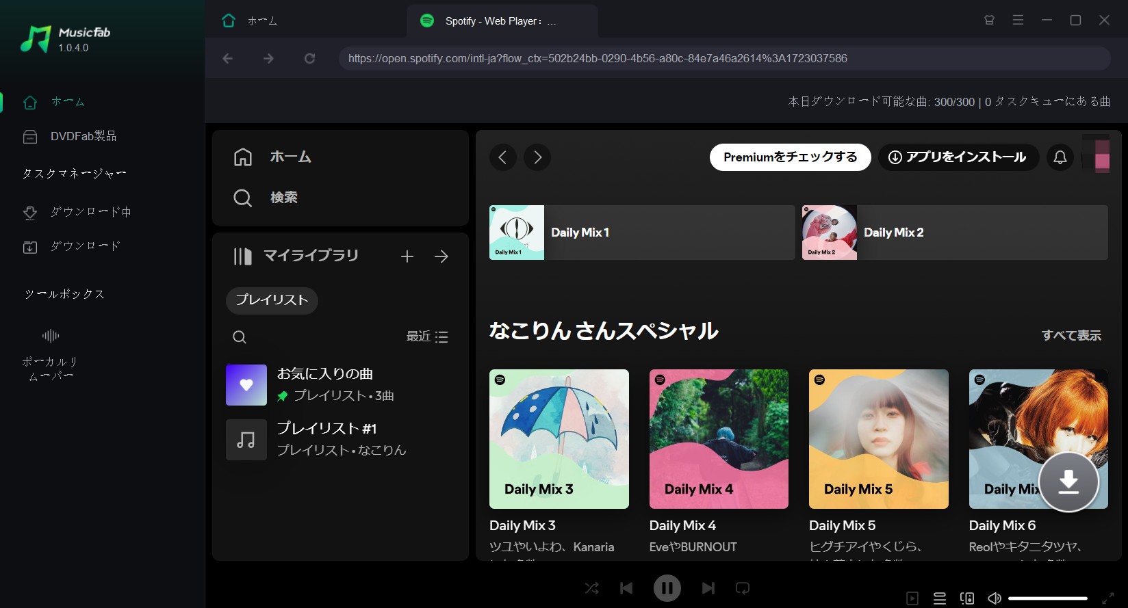The image size is (1128, 608).
Task: Open Spotify ホーム in the left panel
Action: [272, 157]
